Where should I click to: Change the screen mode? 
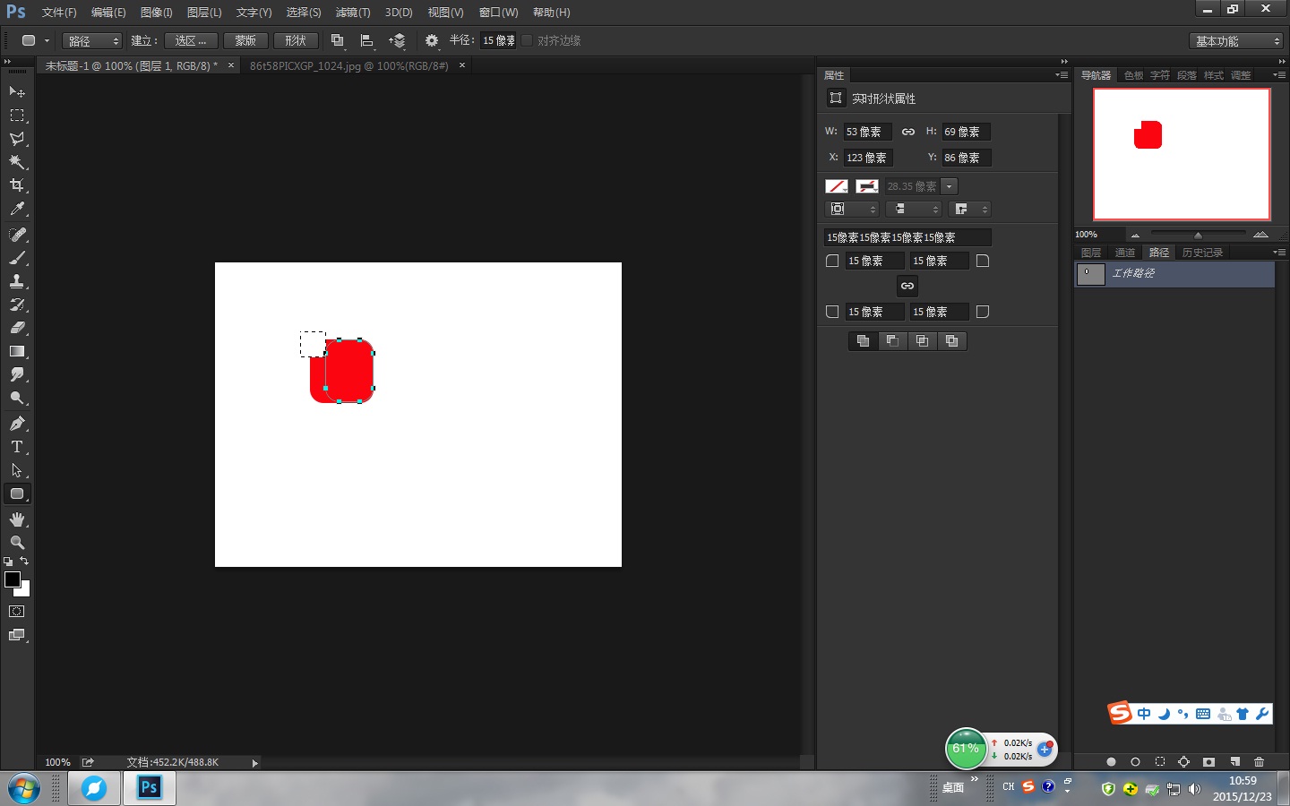[17, 635]
